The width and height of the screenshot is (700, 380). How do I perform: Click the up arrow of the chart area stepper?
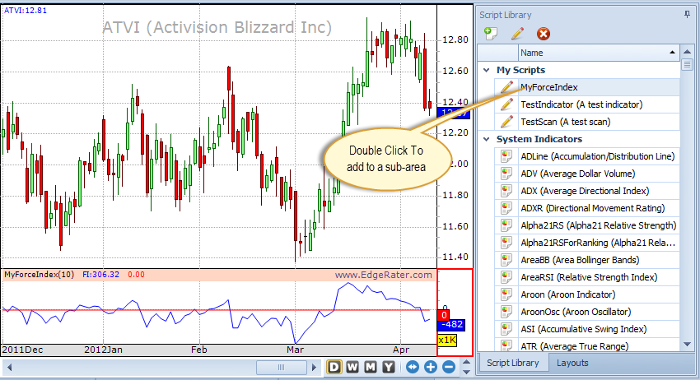point(466,363)
